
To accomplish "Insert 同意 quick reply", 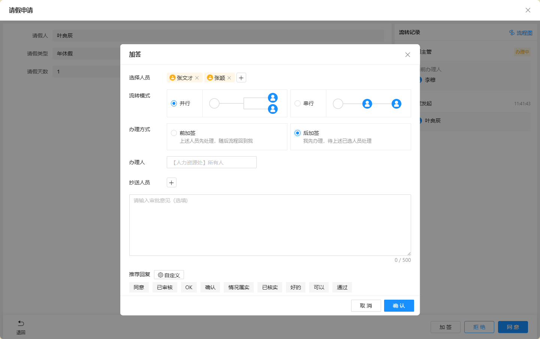I will pos(139,287).
